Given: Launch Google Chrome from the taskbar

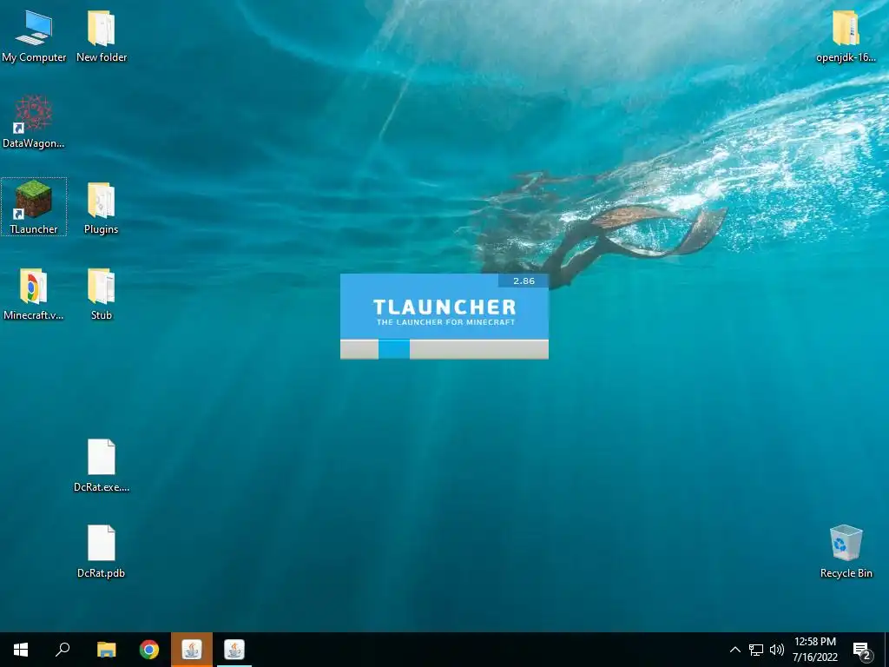Looking at the screenshot, I should [x=149, y=650].
